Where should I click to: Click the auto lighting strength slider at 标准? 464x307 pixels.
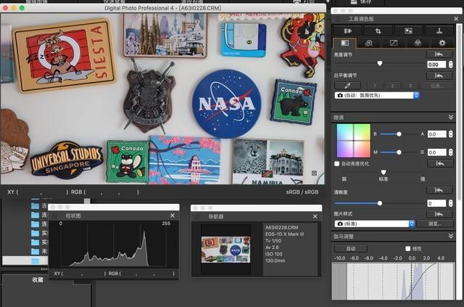coord(384,172)
